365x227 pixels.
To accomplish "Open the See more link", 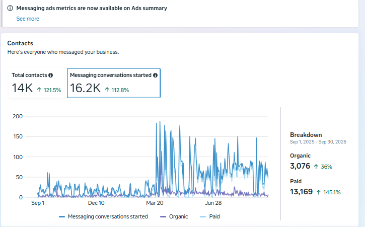I will [x=28, y=19].
